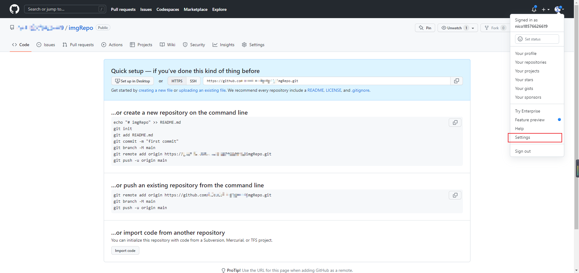Image resolution: width=579 pixels, height=273 pixels.
Task: Open Settings in the user dropdown menu
Action: point(537,137)
